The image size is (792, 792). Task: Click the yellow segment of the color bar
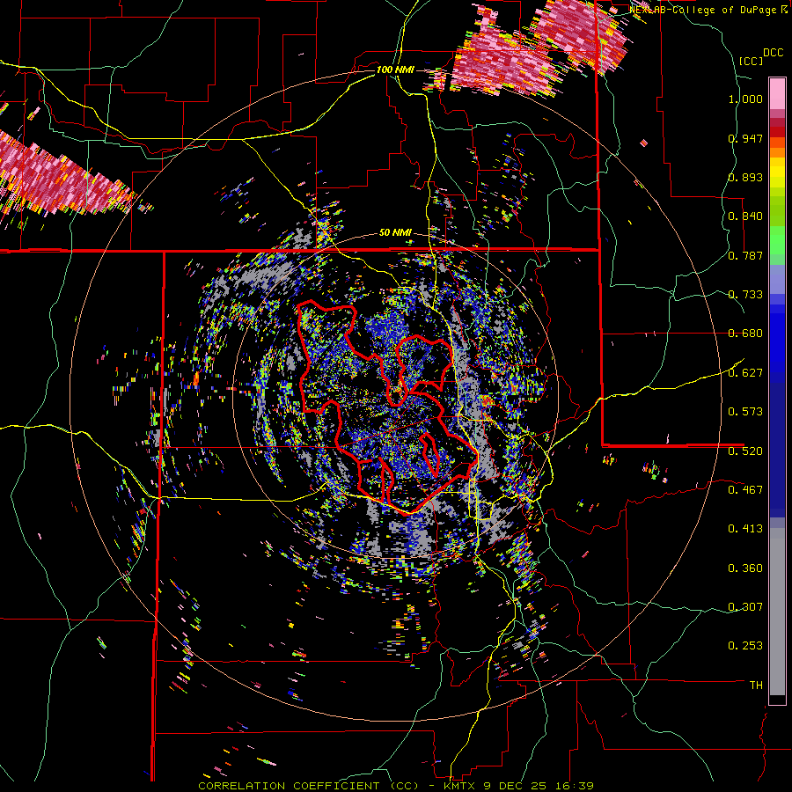click(x=777, y=172)
